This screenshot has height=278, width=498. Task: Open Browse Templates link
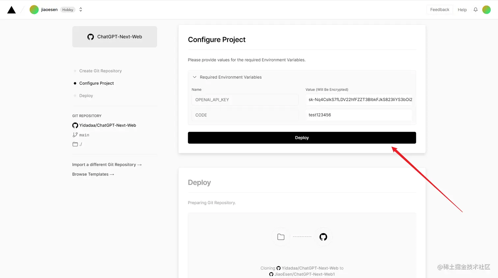point(93,174)
